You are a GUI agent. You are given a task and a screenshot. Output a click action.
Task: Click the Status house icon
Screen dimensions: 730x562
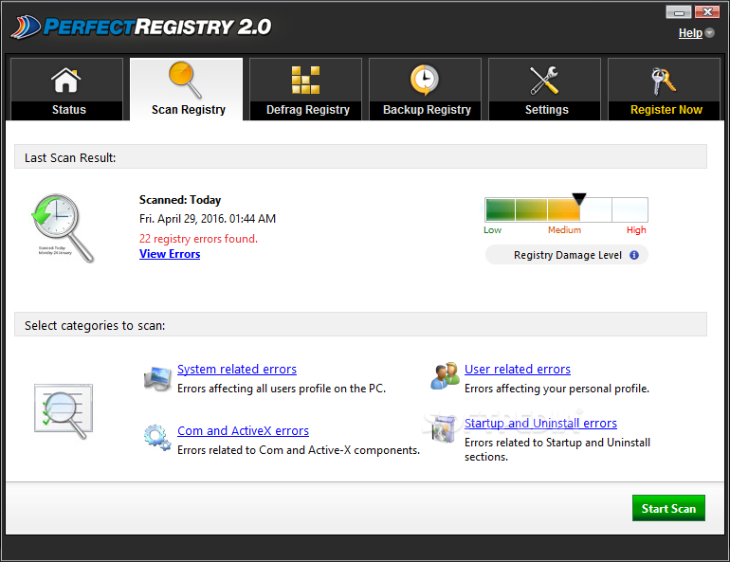point(65,80)
